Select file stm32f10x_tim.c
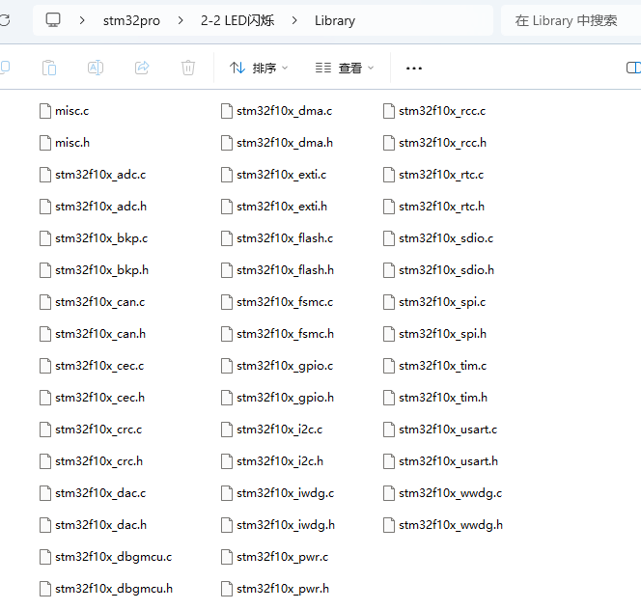The width and height of the screenshot is (641, 610). (435, 366)
